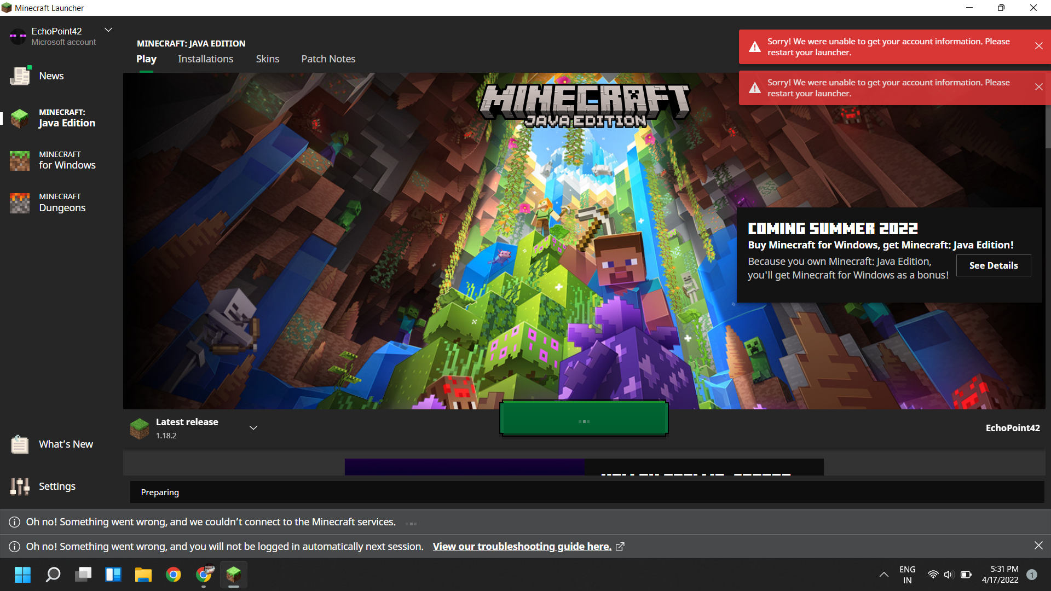Click the Windows Start button
Viewport: 1051px width, 591px height.
22,575
